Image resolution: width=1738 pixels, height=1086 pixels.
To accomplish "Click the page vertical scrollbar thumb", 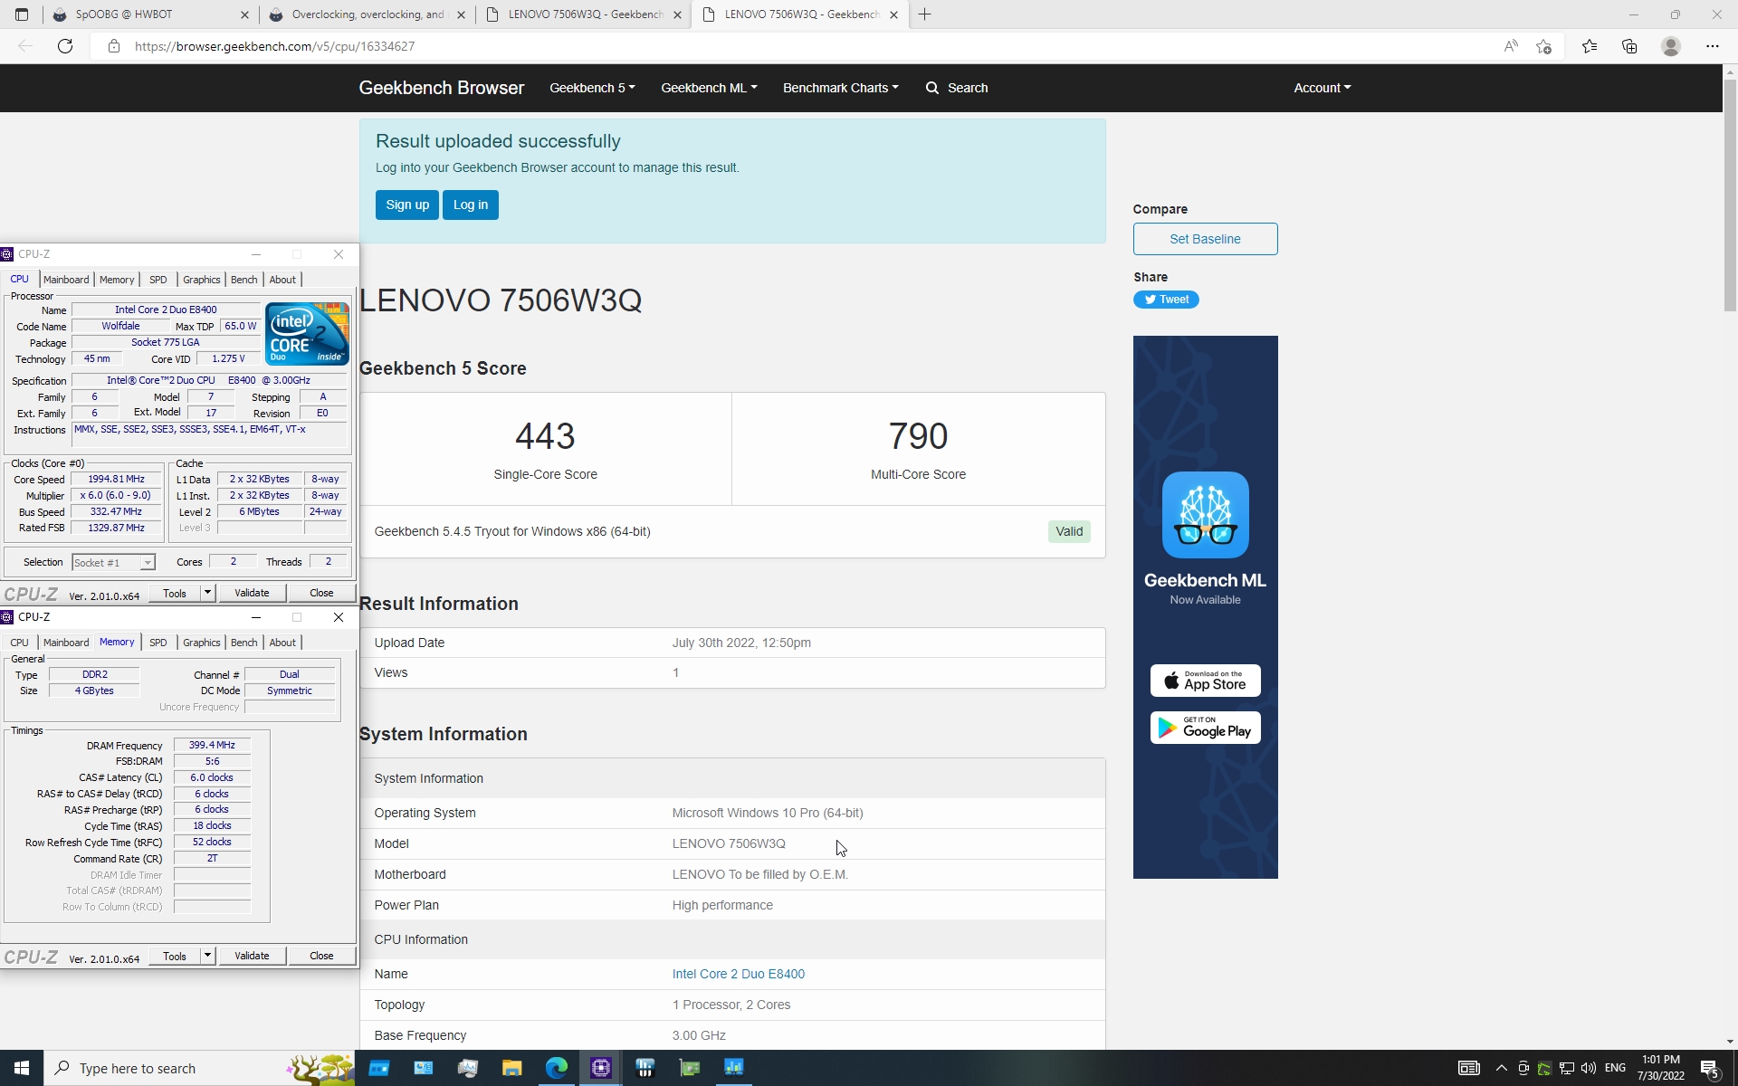I will coord(1730,195).
